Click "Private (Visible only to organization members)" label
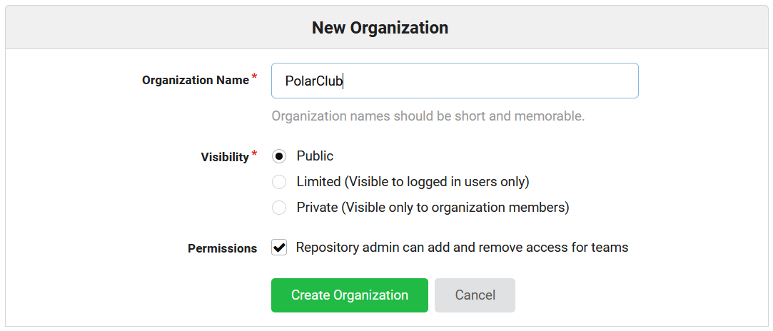Screen dimensions: 773x331 [x=433, y=208]
